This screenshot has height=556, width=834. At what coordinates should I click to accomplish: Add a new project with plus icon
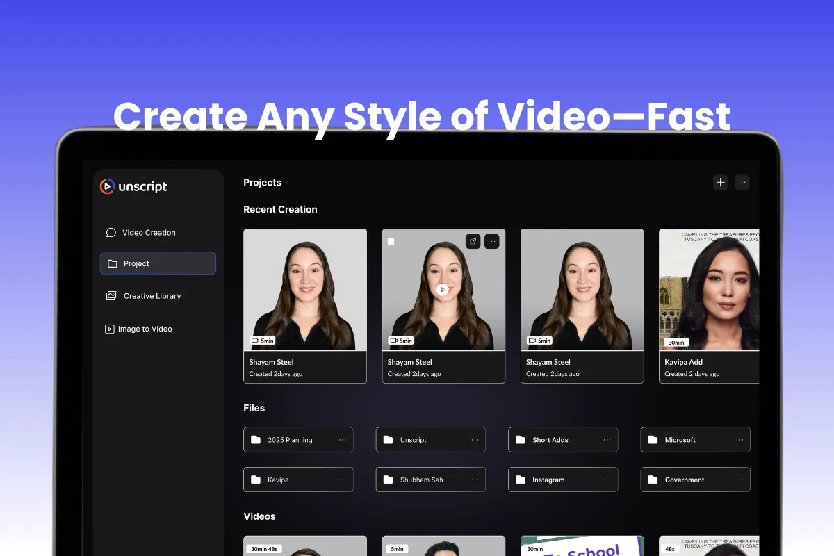click(x=721, y=182)
